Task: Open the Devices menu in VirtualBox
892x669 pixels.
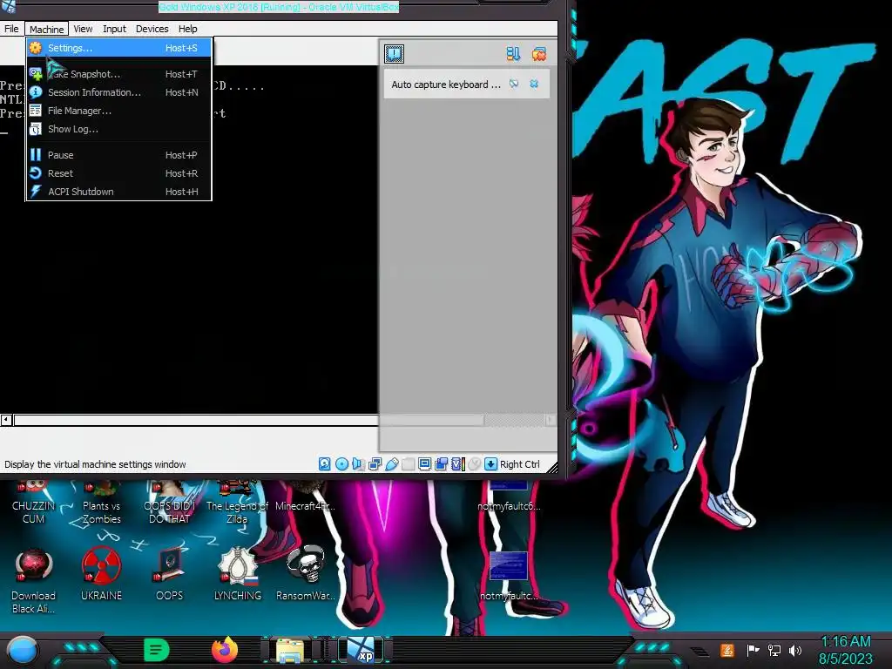Action: pos(152,29)
